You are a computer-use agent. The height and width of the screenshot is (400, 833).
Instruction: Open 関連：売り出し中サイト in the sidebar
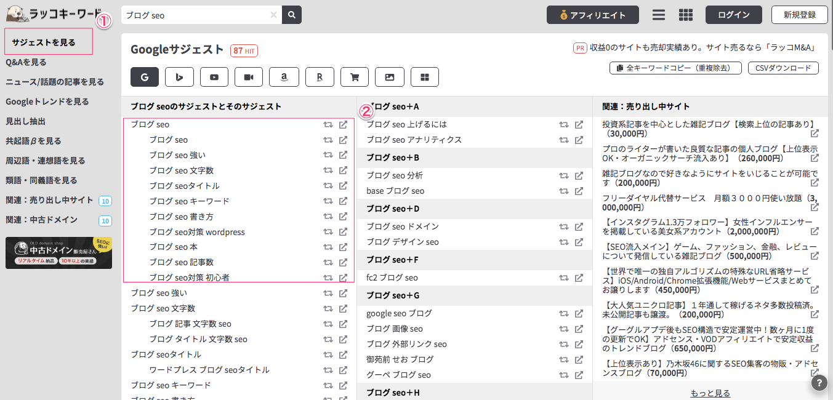coord(50,200)
